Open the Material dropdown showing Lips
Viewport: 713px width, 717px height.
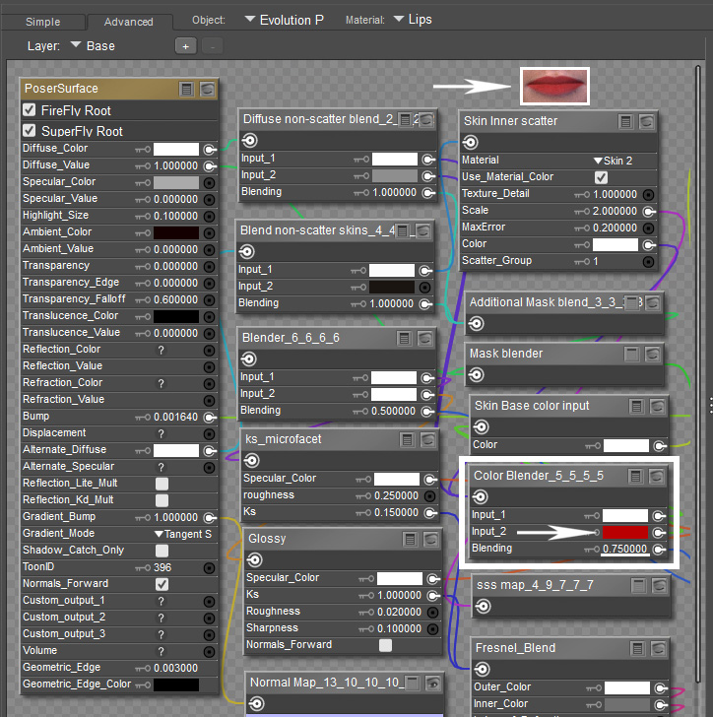[x=413, y=20]
